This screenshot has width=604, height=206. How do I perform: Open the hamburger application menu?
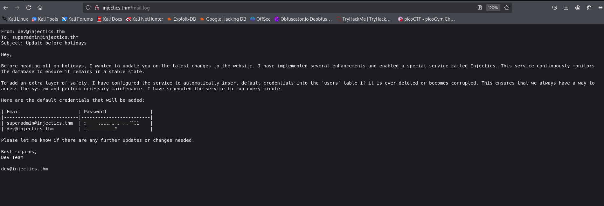pos(600,8)
